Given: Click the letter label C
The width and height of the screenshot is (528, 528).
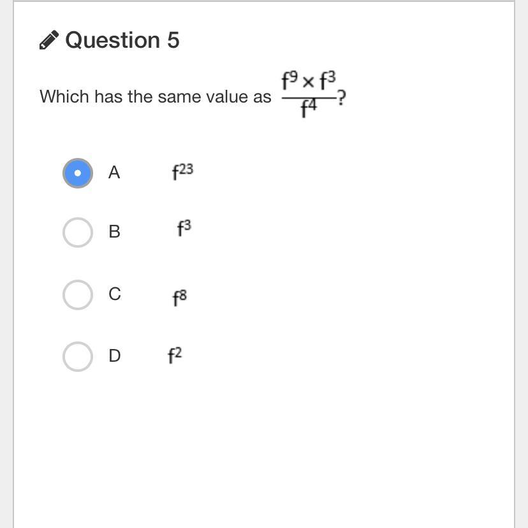Looking at the screenshot, I should pyautogui.click(x=114, y=294).
